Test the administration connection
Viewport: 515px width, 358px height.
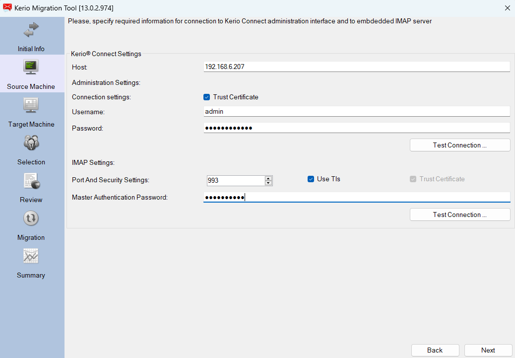click(x=460, y=145)
